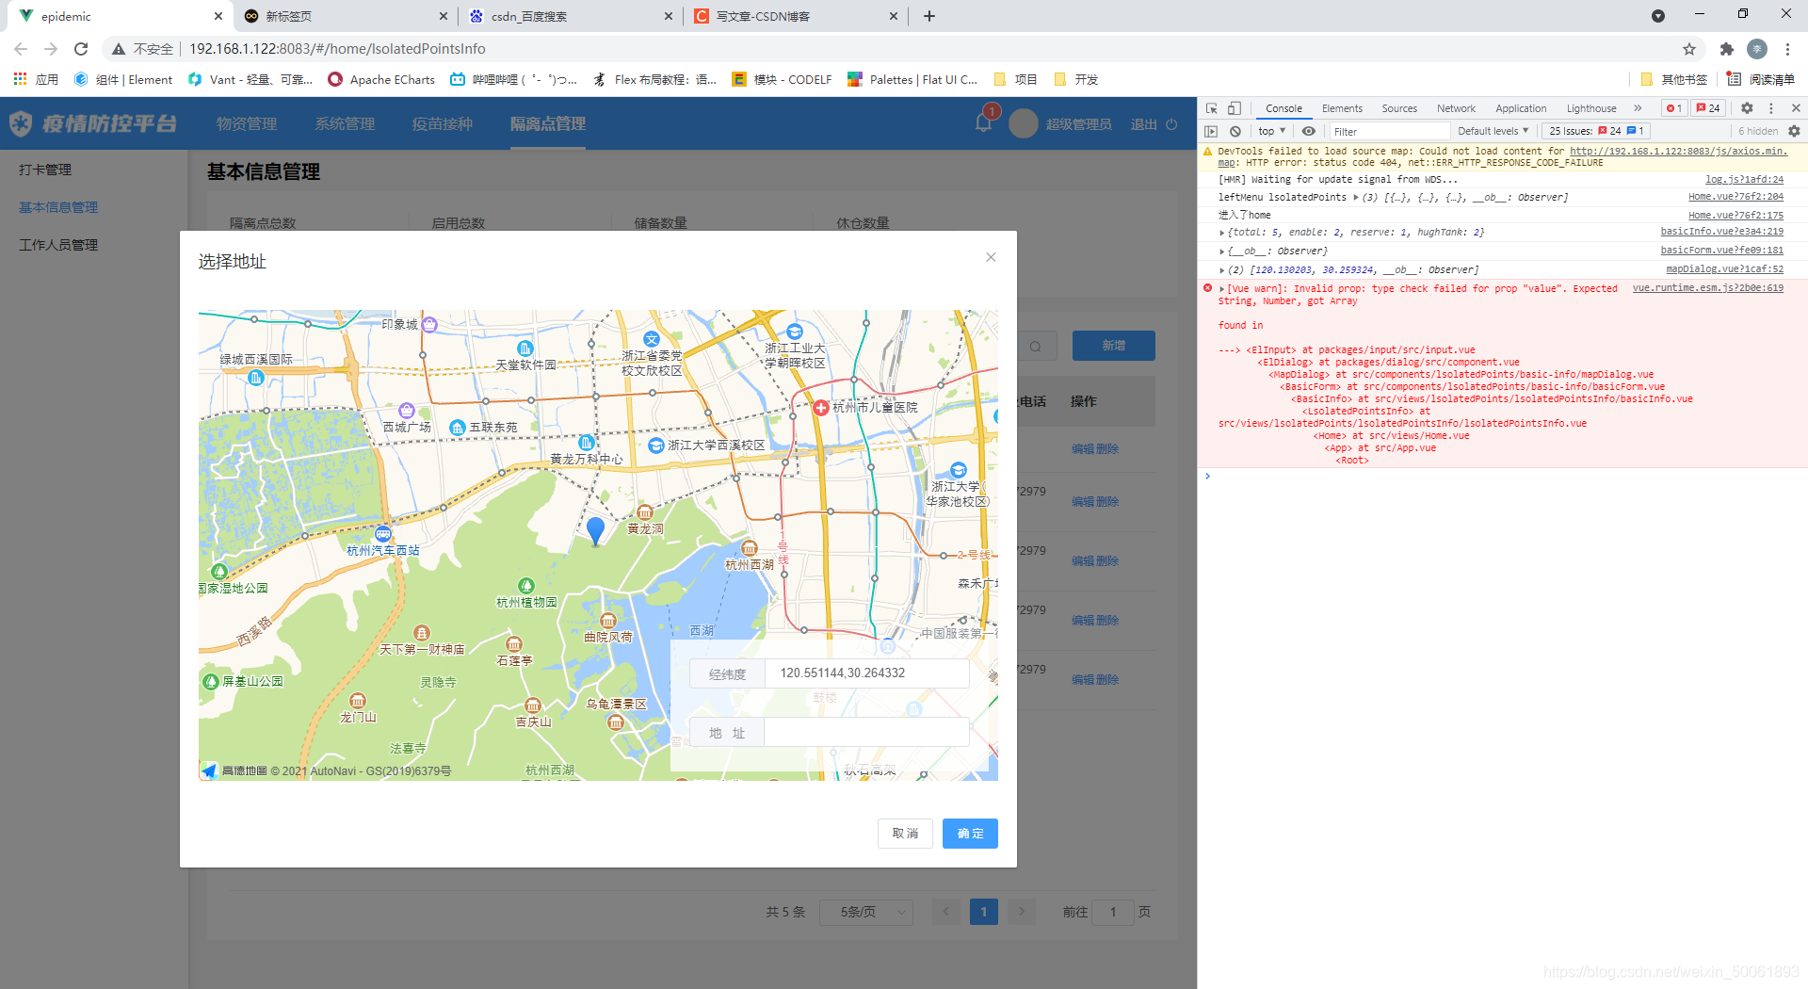Image resolution: width=1808 pixels, height=989 pixels.
Task: Go back using the browser back arrow
Action: pos(21,49)
